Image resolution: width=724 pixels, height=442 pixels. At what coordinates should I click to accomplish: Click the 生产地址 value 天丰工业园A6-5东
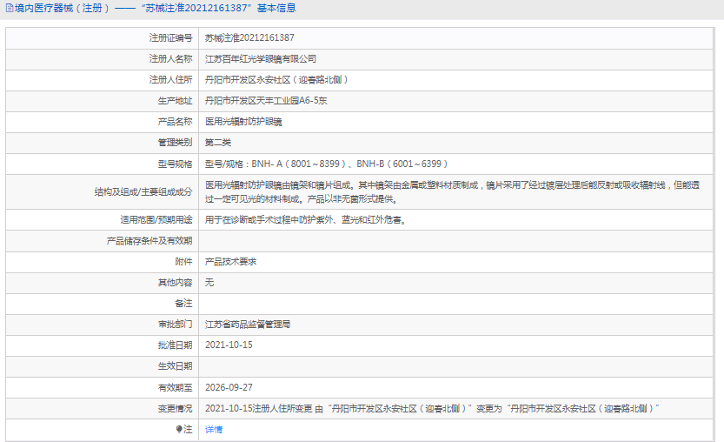coord(266,101)
